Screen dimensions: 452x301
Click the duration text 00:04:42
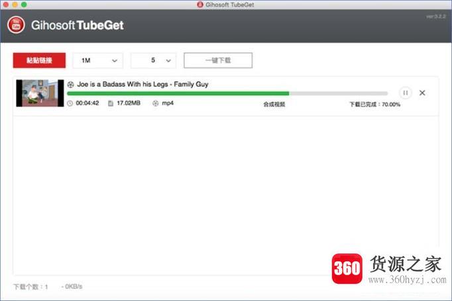pyautogui.click(x=87, y=103)
